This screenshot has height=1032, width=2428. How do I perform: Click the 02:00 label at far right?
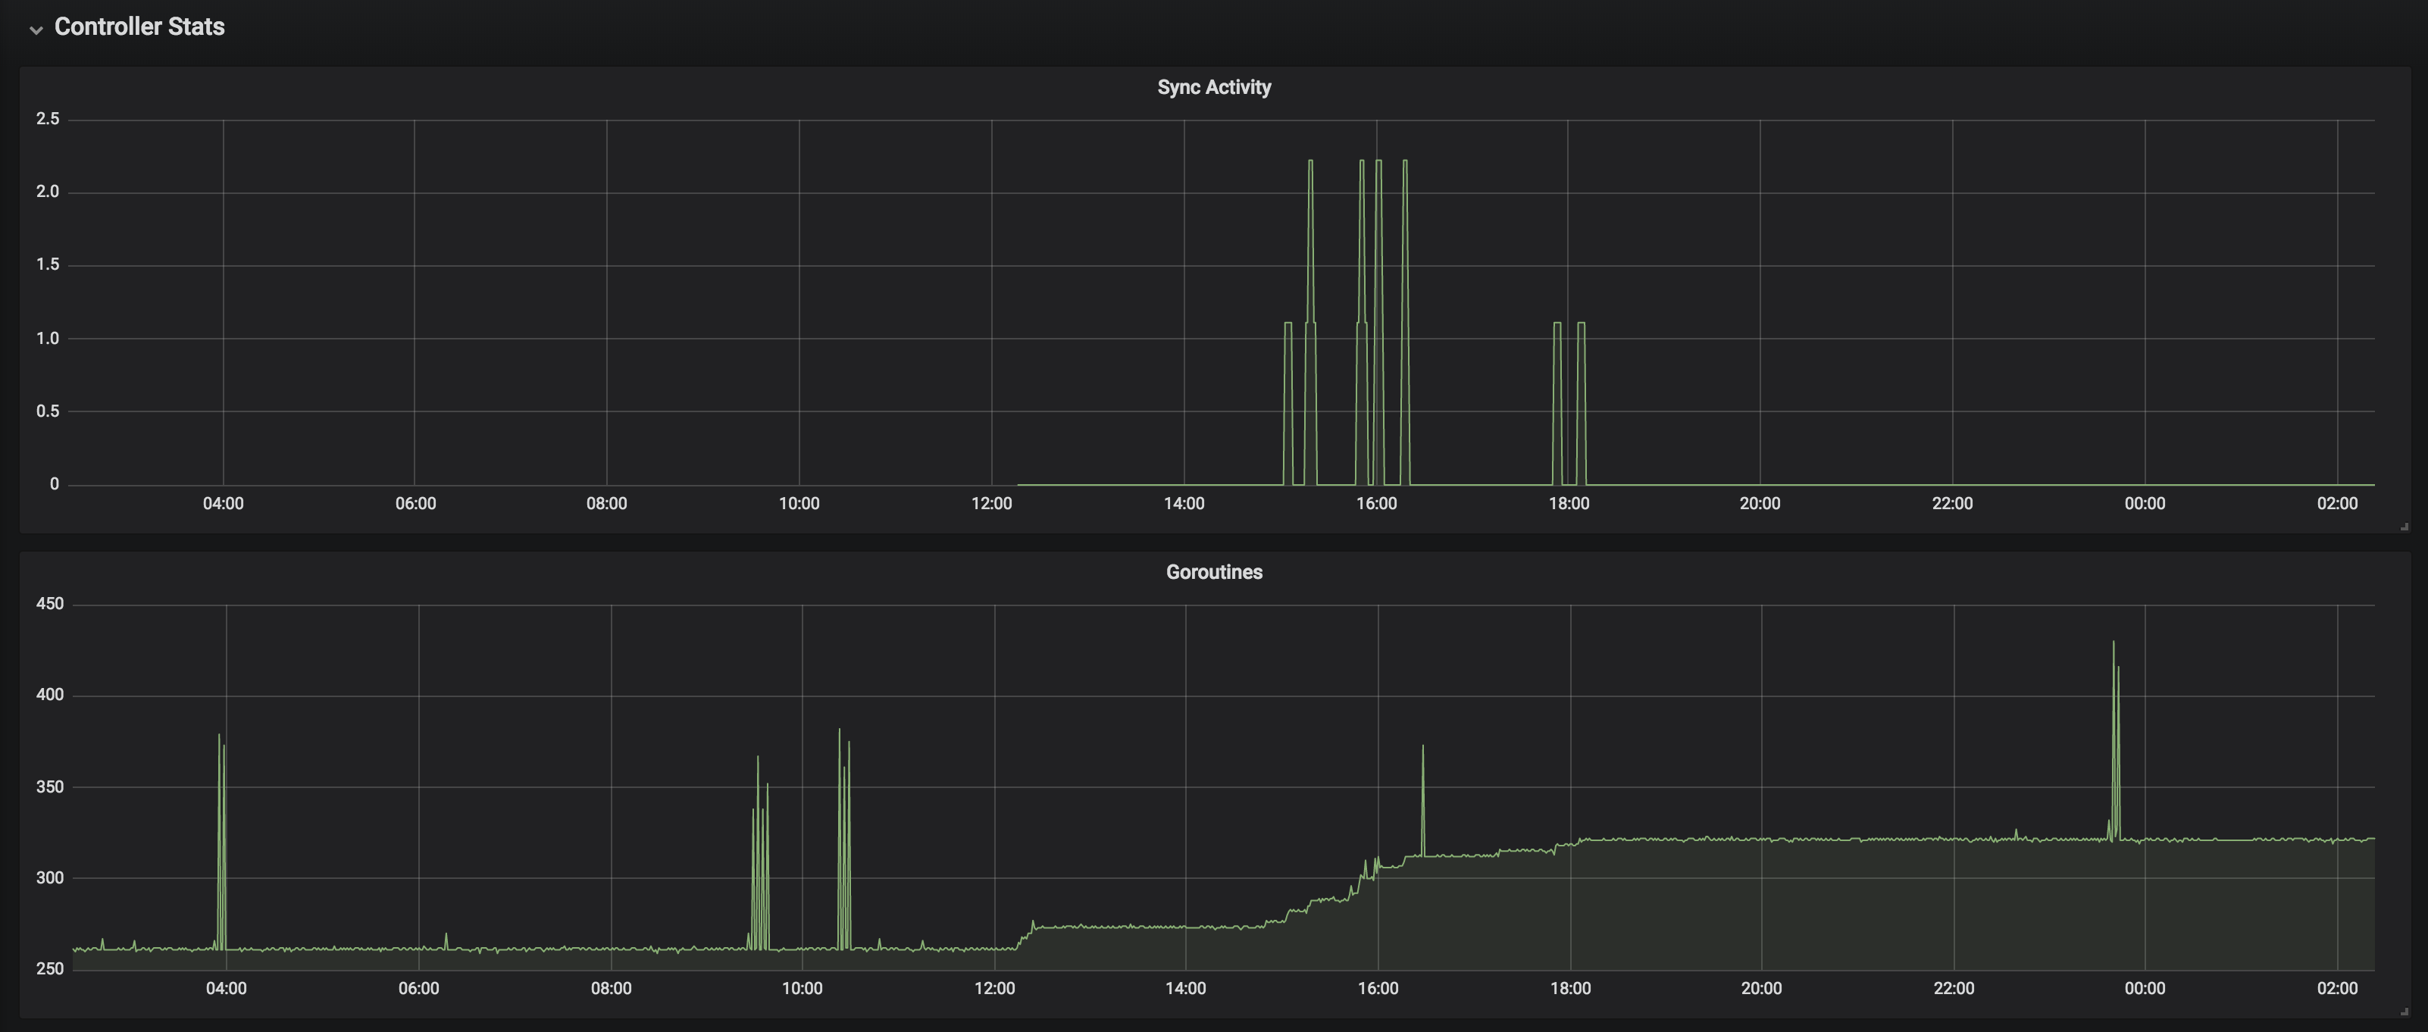tap(2340, 503)
